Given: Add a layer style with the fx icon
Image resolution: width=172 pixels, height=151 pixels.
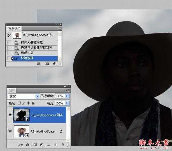Looking at the screenshot, I should coord(28,145).
